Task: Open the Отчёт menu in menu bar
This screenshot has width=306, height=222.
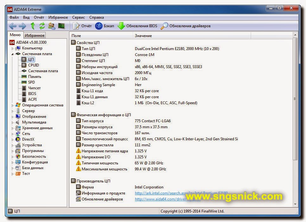Action: (x=39, y=17)
